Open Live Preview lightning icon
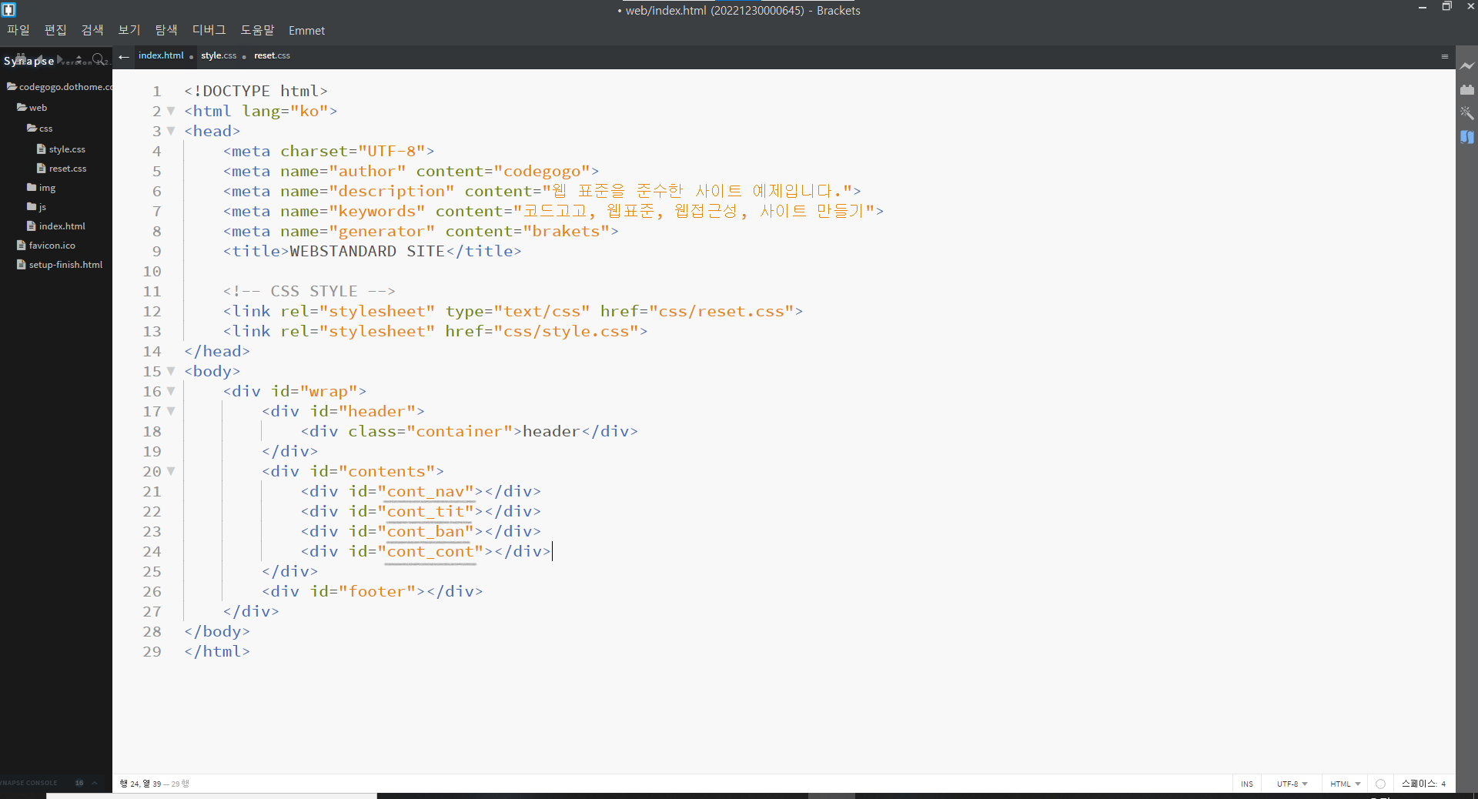 (1467, 67)
